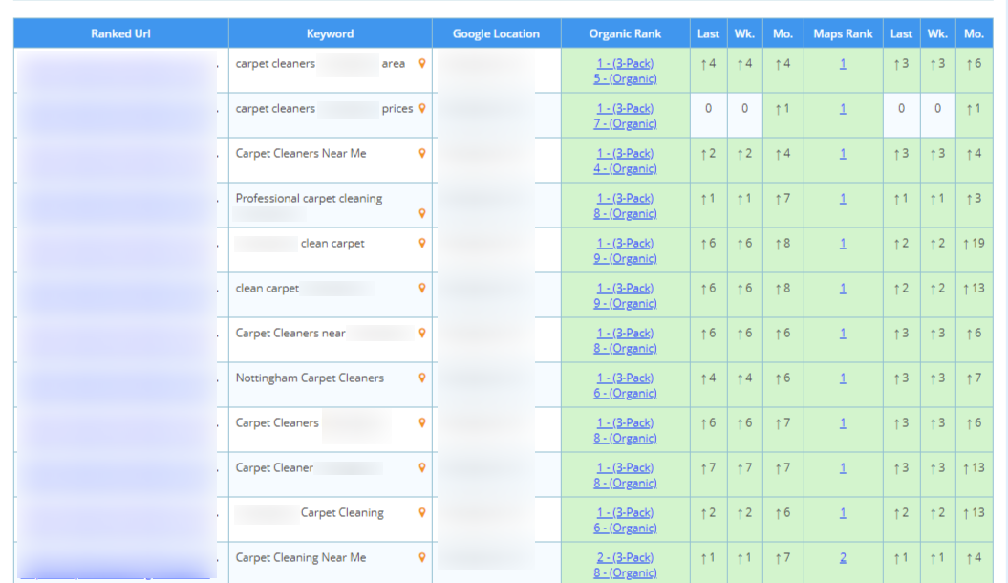Open "6 - (Organic)" link for Nottingham Carpet Cleaners
1008x583 pixels.
[x=625, y=394]
